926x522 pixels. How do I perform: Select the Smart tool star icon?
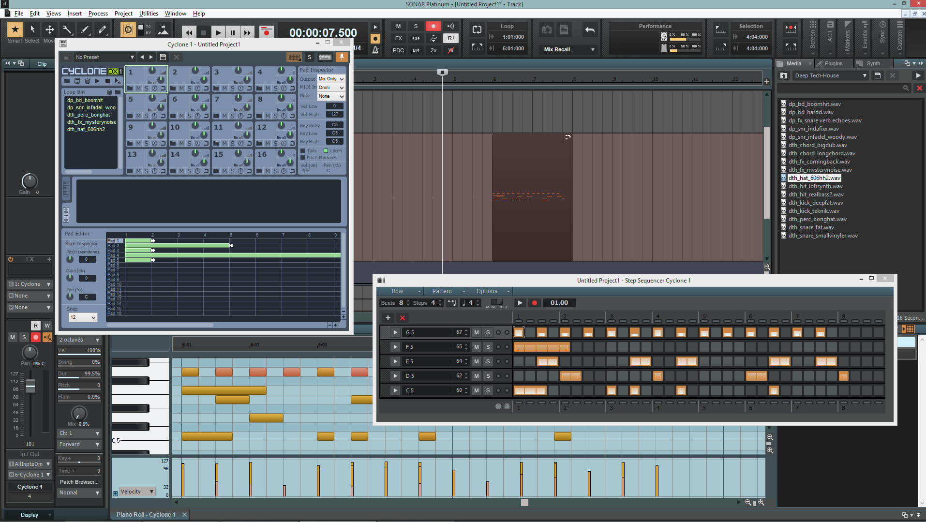coord(15,30)
